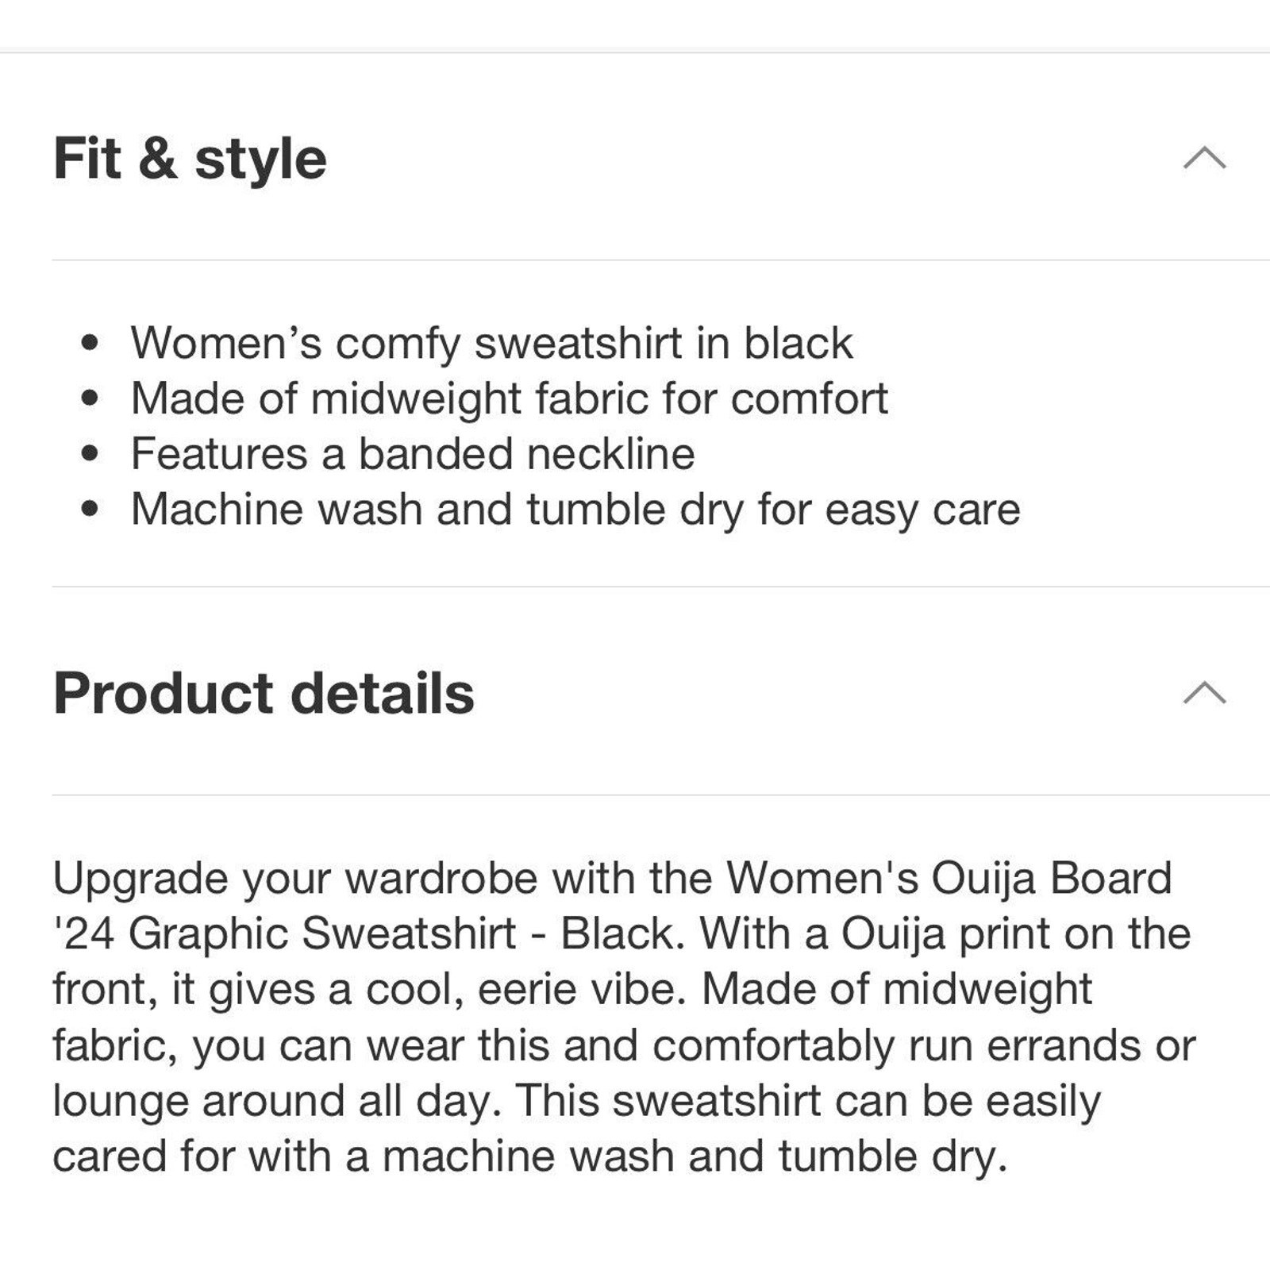Click the comfortably run errands description line
1270x1270 pixels.
coord(624,1045)
